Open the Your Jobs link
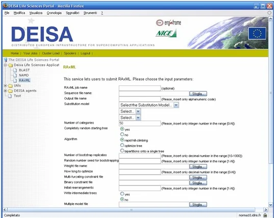Image resolution: width=274 pixels, height=218 pixels. 30,53
